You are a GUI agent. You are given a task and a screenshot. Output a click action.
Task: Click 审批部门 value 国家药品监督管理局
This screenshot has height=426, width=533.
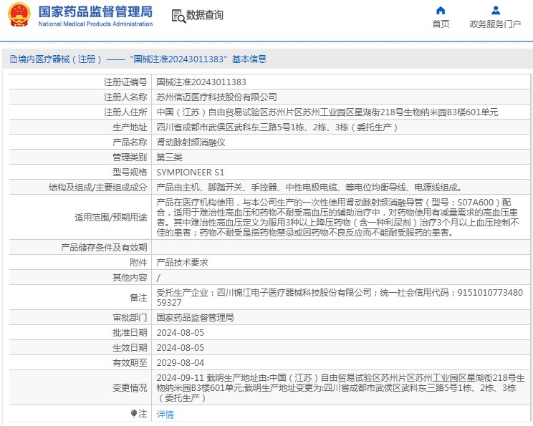[195, 318]
